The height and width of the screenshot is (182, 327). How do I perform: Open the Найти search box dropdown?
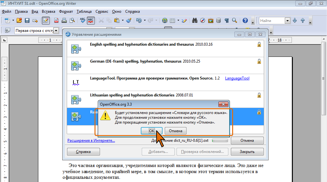click(x=287, y=21)
